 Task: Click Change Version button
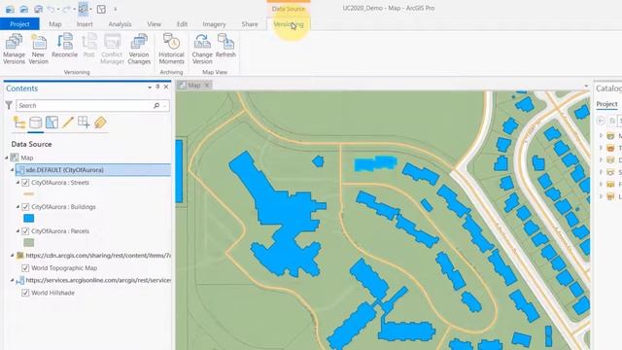click(202, 50)
